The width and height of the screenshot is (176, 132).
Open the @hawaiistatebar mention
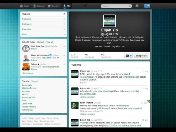[x=131, y=77]
